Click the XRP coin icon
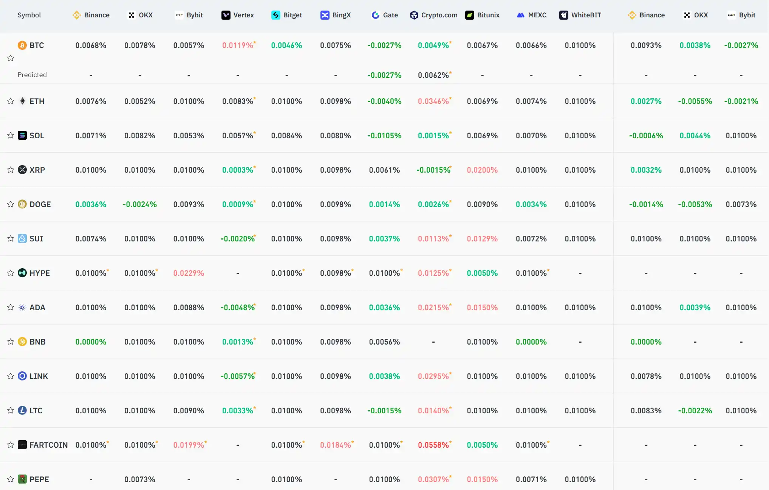 (22, 170)
